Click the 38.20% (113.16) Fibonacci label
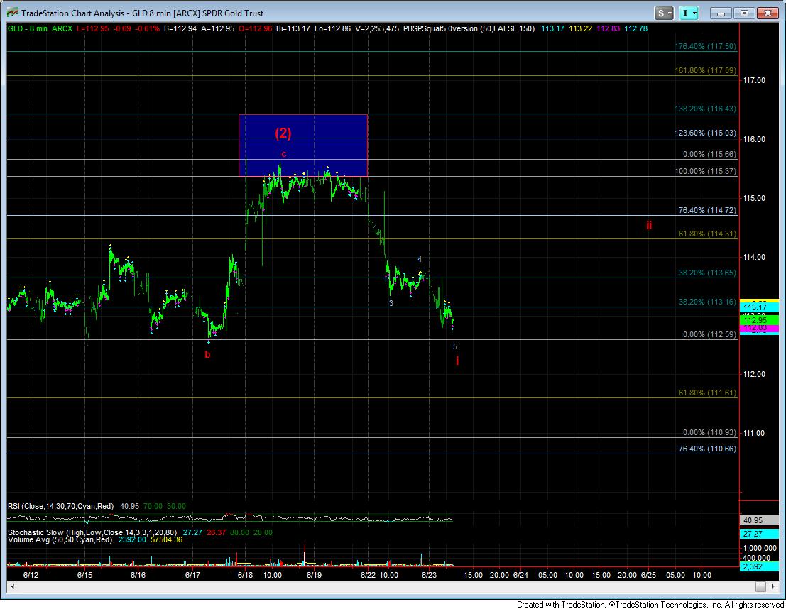Image resolution: width=786 pixels, height=609 pixels. click(x=707, y=302)
